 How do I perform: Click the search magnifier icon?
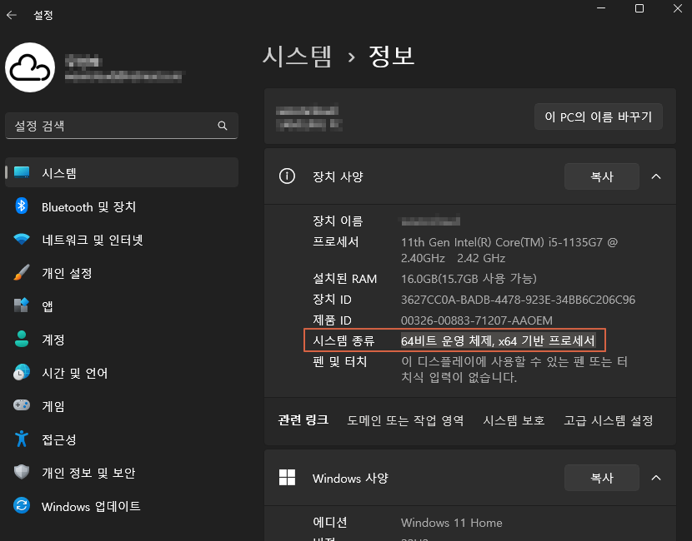223,126
